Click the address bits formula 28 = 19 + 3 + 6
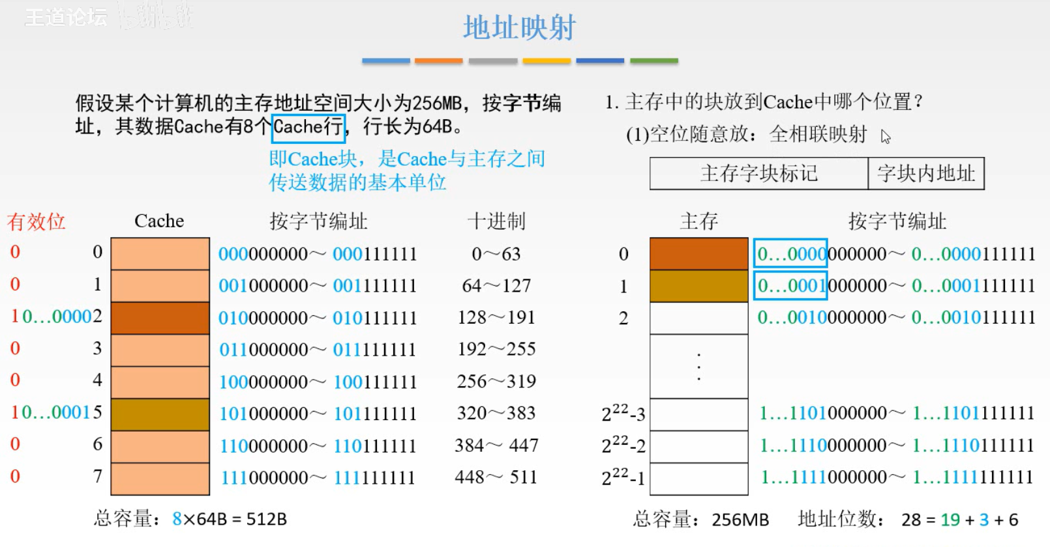 tap(960, 520)
